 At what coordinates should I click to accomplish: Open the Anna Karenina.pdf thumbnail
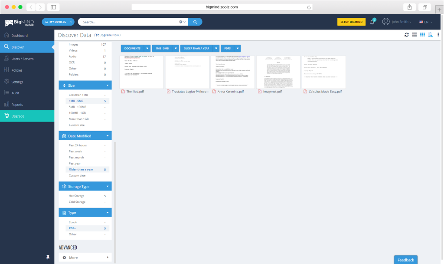point(233,72)
